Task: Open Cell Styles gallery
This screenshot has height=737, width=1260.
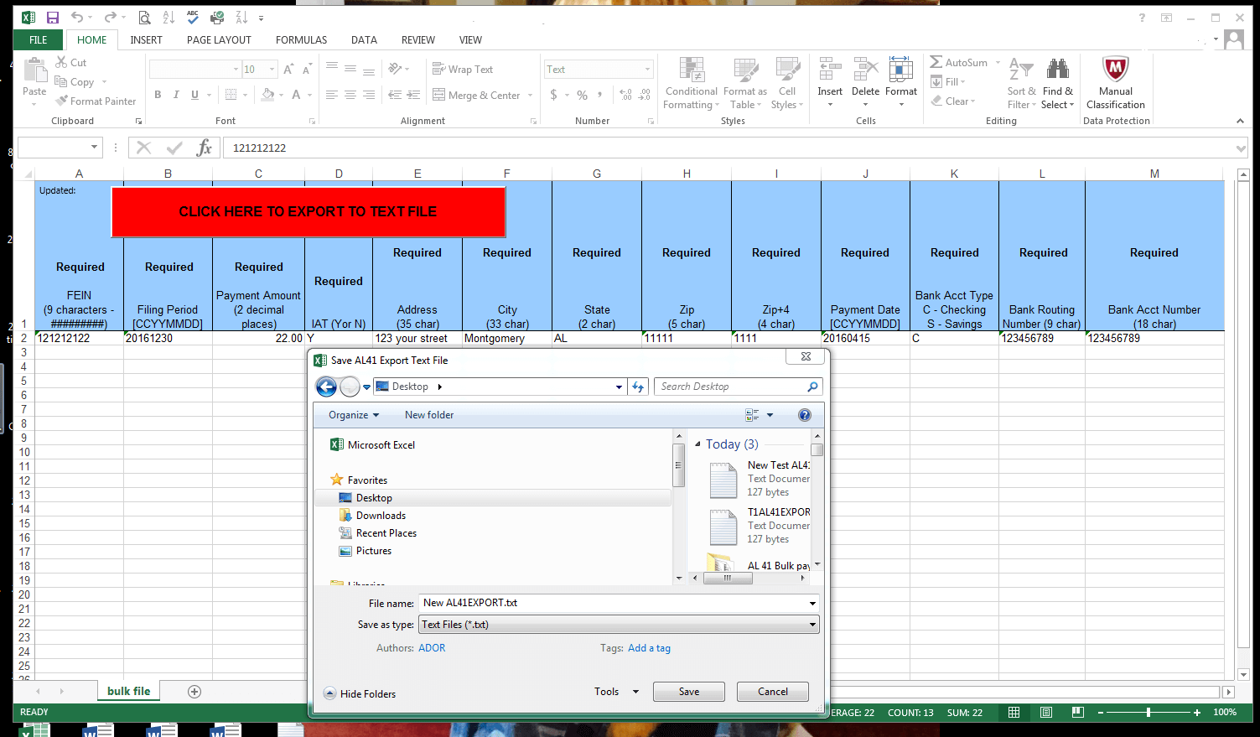Action: 787,83
